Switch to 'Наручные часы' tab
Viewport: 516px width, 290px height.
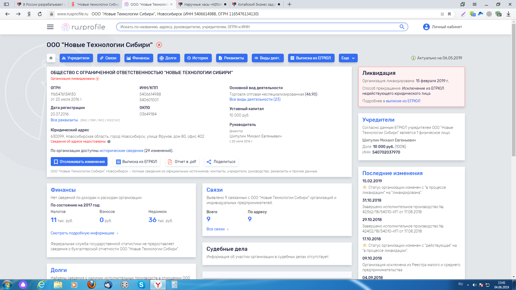click(x=203, y=4)
